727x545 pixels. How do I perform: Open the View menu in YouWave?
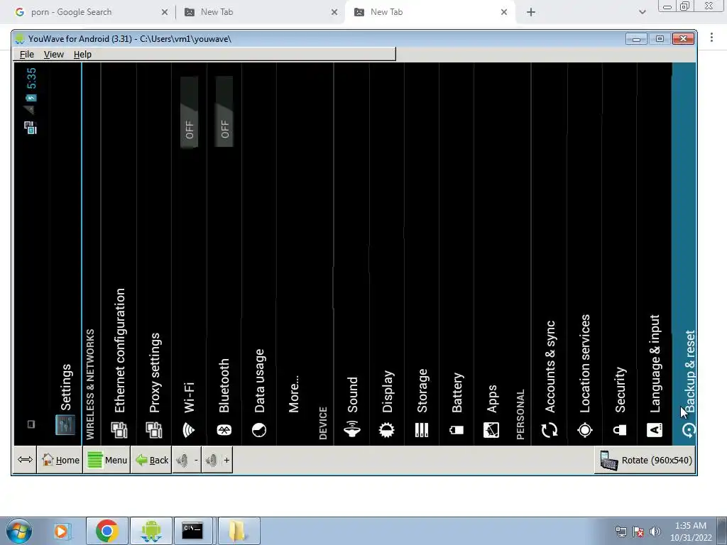[x=54, y=54]
